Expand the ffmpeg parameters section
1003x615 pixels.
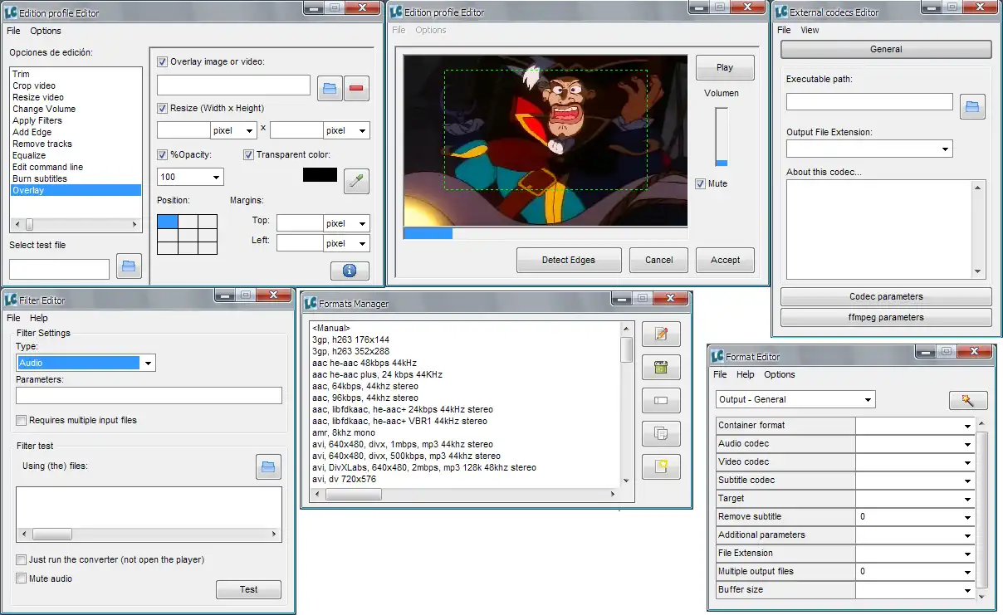point(886,317)
